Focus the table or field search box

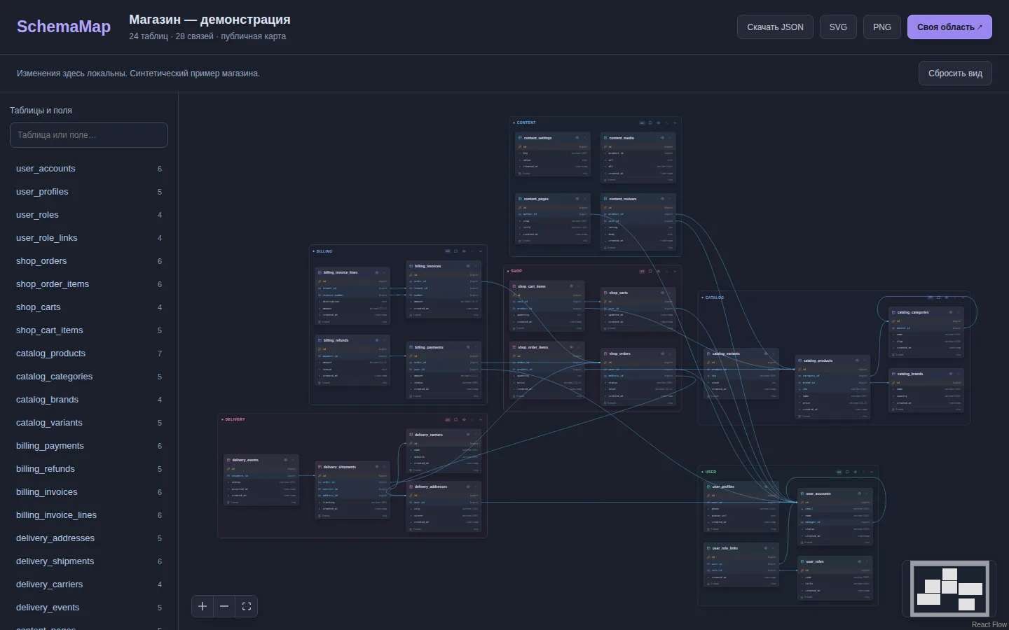pos(89,135)
